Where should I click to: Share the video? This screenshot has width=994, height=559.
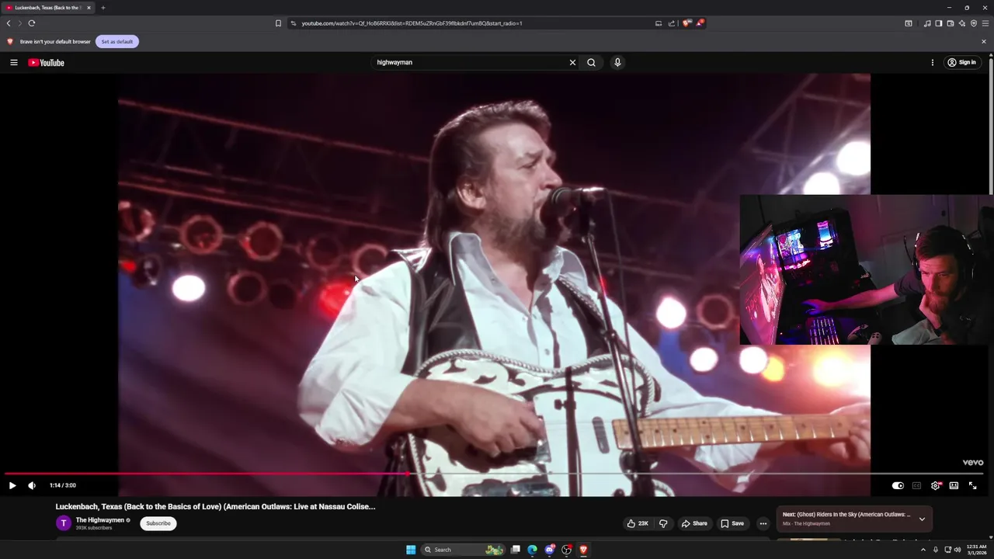coord(694,523)
